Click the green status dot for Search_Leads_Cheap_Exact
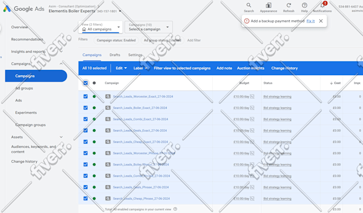The width and height of the screenshot is (363, 213). [x=94, y=141]
